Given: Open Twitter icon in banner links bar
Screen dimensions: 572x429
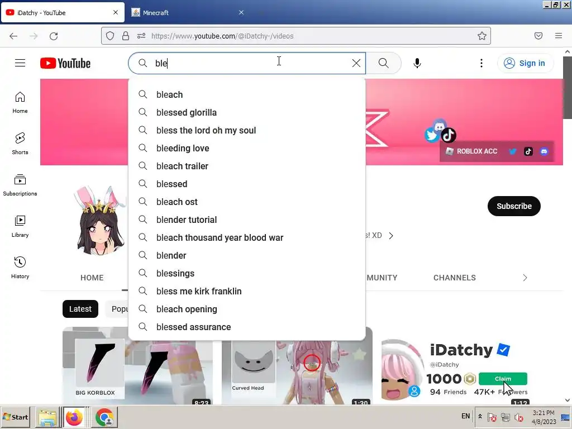Looking at the screenshot, I should [x=513, y=151].
